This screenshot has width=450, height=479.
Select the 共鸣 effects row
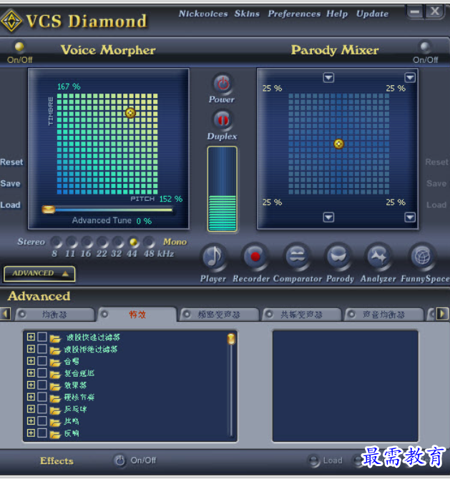72,421
